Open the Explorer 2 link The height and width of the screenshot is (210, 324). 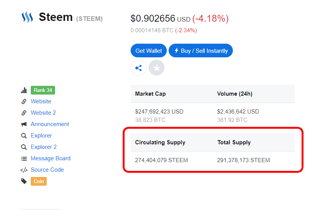(x=44, y=147)
